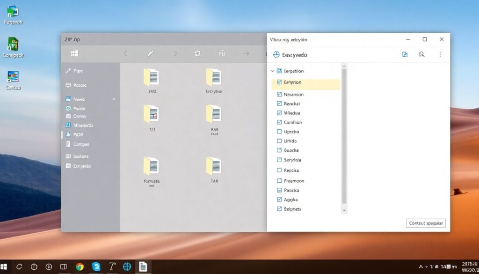Click the search magnifier icon in right panel

421,55
